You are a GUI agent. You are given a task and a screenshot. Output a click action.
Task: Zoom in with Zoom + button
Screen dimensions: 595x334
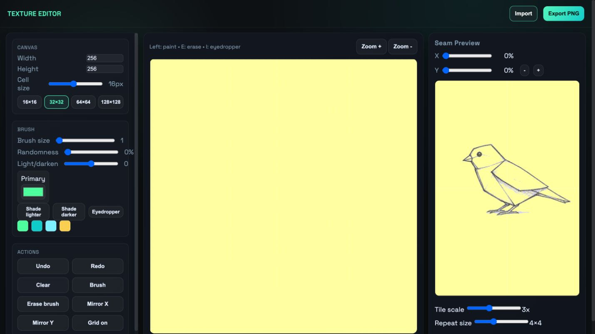[x=371, y=47]
